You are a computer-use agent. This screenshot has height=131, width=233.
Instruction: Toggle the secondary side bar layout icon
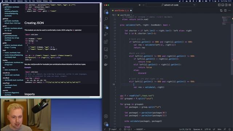tap(226, 5)
